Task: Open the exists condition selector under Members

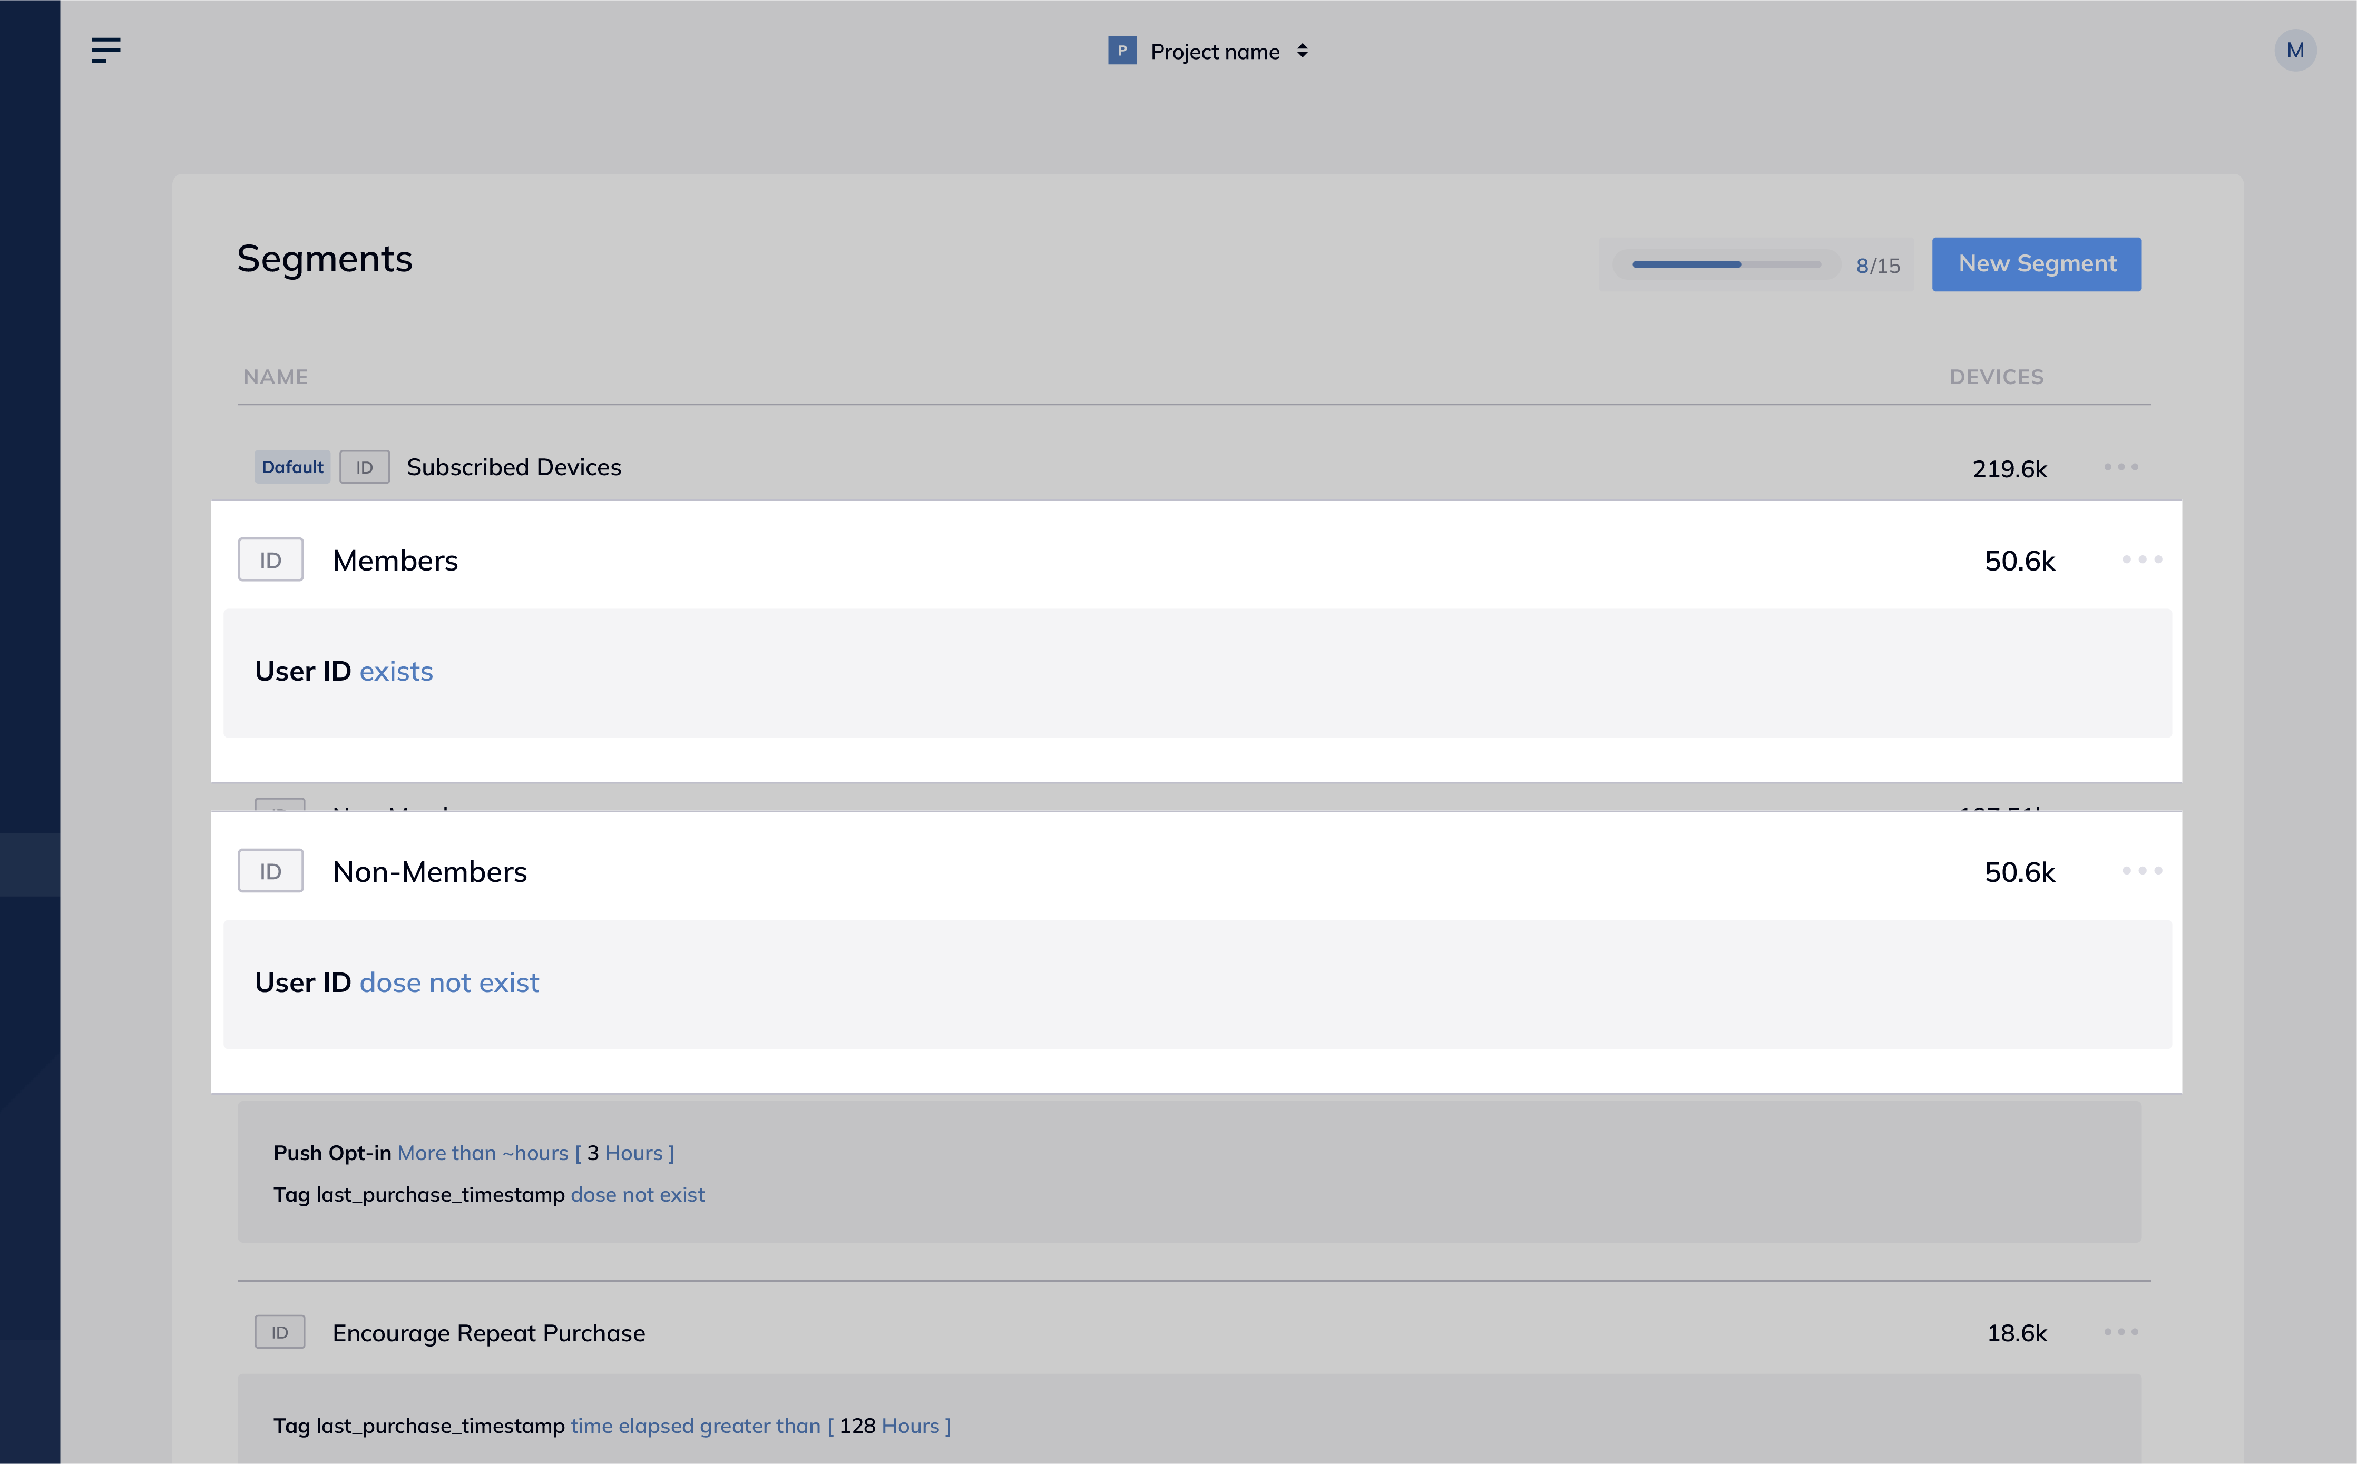Action: click(396, 671)
